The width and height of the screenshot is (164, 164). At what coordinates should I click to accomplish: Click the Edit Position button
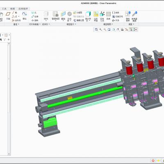click(x=79, y=20)
